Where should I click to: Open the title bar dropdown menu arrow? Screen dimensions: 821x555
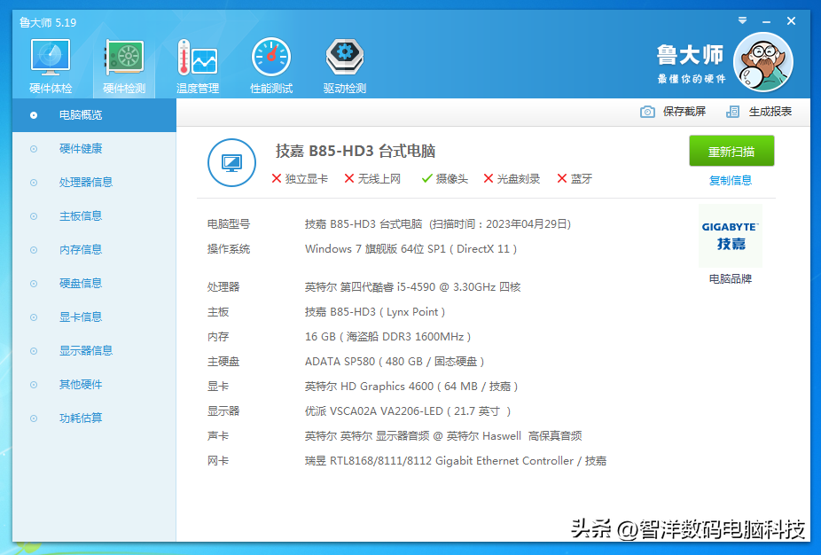(x=742, y=21)
